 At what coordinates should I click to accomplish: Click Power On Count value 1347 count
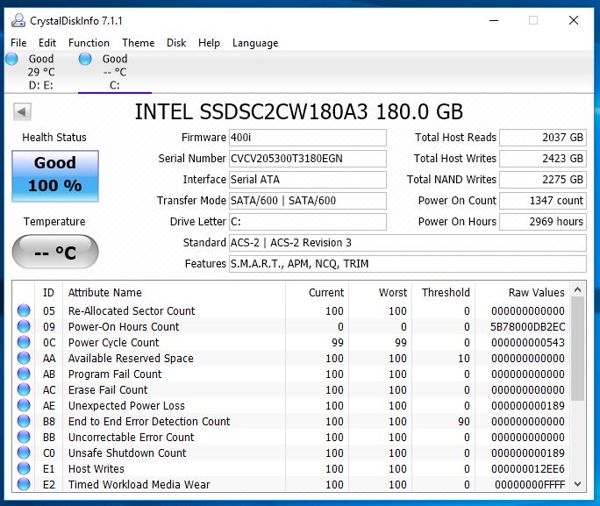543,201
